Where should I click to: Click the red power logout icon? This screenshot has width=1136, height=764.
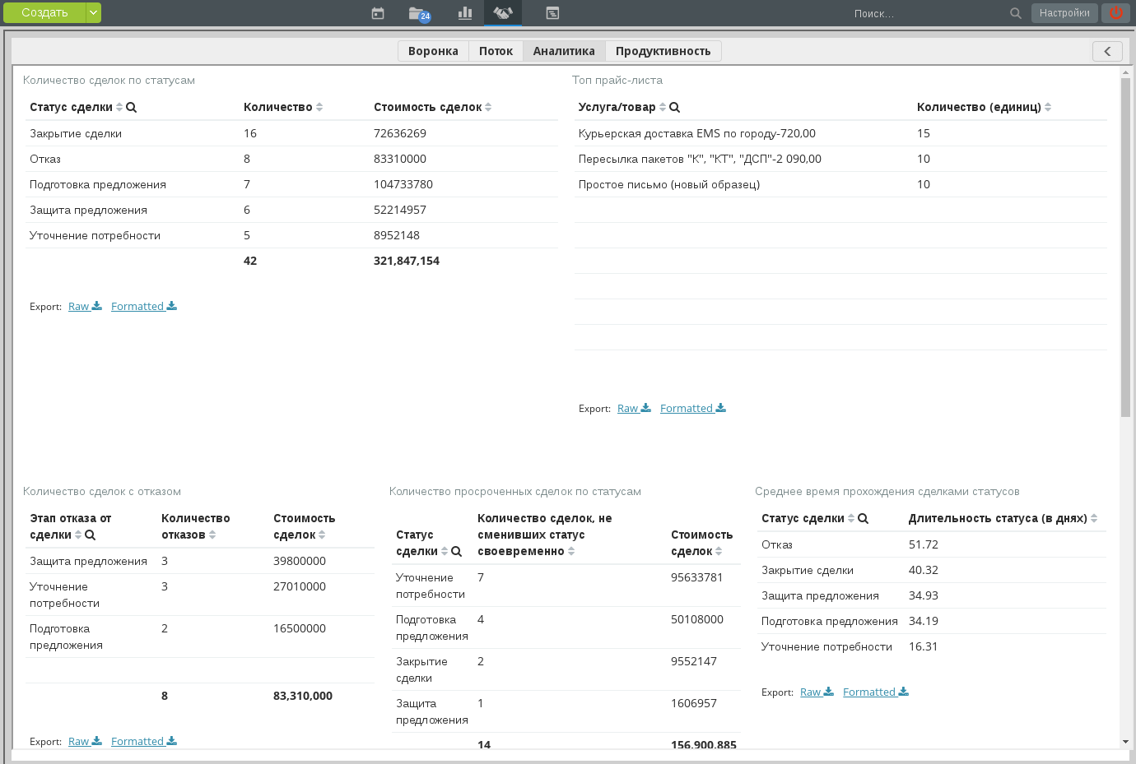click(x=1116, y=12)
